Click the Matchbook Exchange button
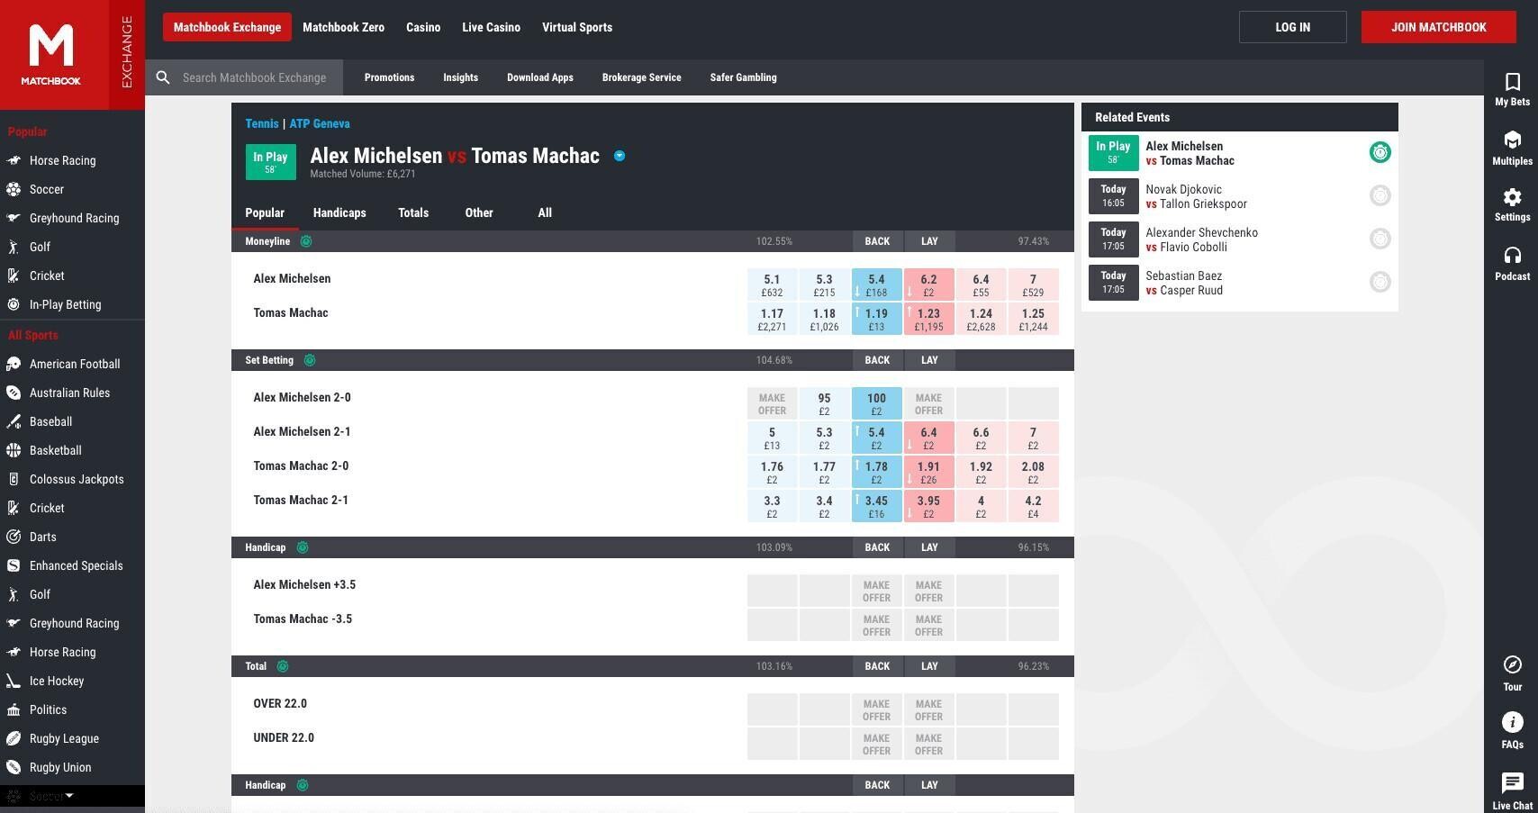Viewport: 1538px width, 813px height. pyautogui.click(x=227, y=27)
